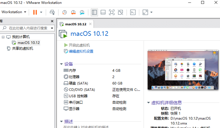
Task: Enter Unity mode
Action: [120, 12]
